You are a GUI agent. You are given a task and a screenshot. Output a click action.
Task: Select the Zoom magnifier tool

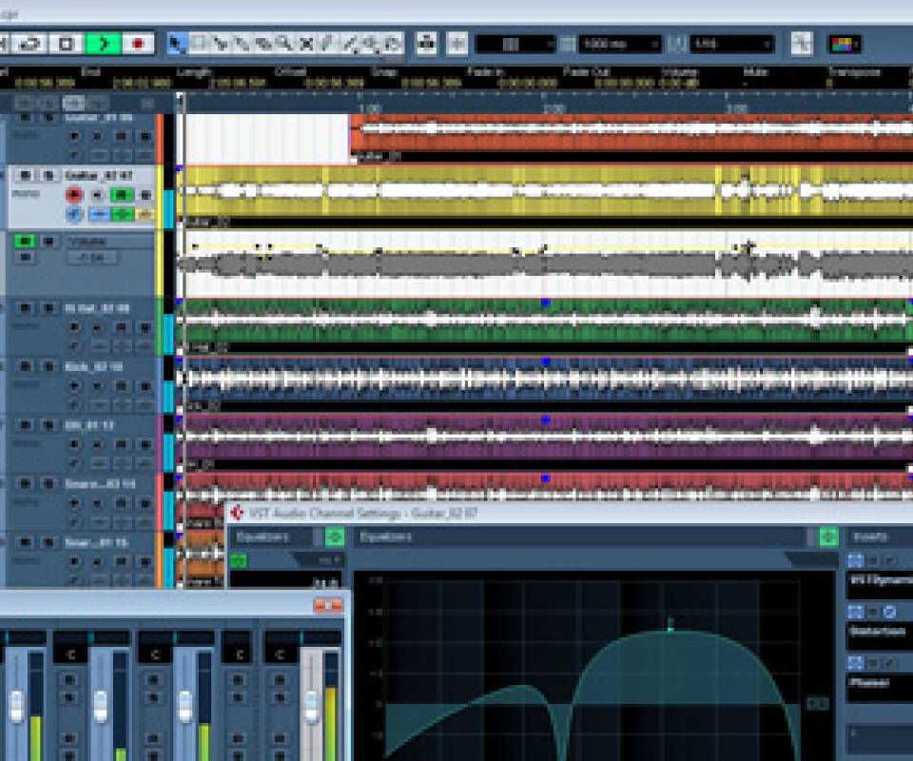click(283, 44)
